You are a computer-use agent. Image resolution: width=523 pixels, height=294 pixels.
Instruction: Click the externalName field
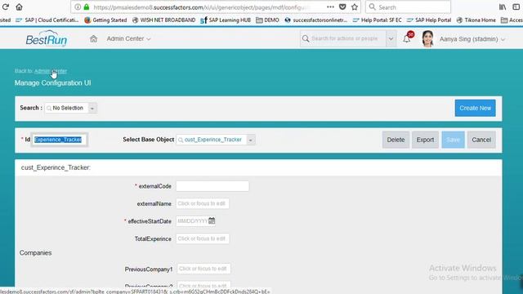click(203, 203)
